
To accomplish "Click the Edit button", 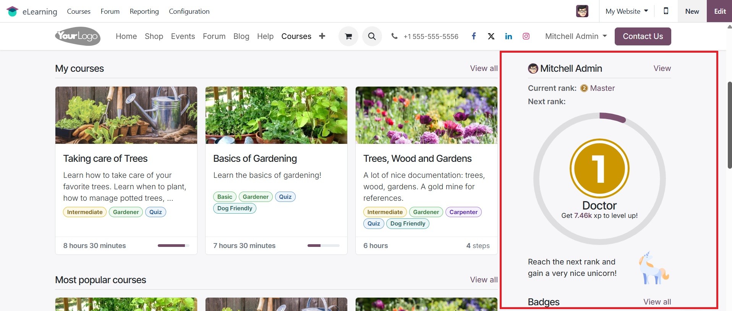I will (x=719, y=11).
